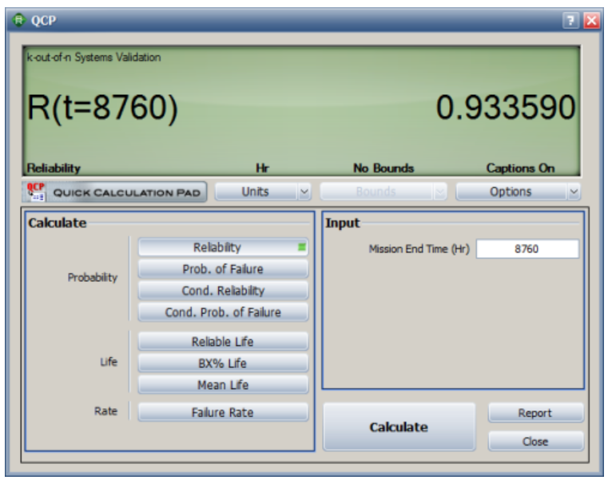Click the QCP app icon in title bar
The width and height of the screenshot is (608, 480).
coord(18,20)
